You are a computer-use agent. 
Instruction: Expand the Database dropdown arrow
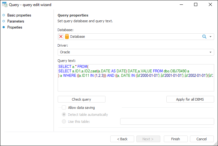pos(211,36)
